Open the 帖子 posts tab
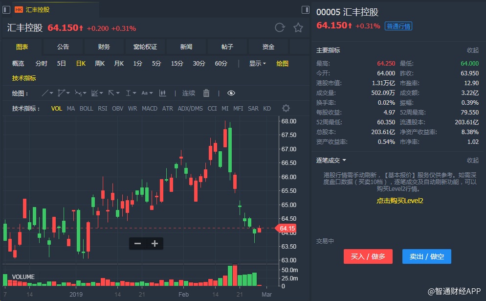Viewport: 486px width, 301px height. pos(227,47)
